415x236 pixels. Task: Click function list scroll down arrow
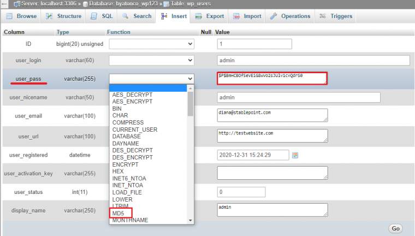[x=190, y=220]
